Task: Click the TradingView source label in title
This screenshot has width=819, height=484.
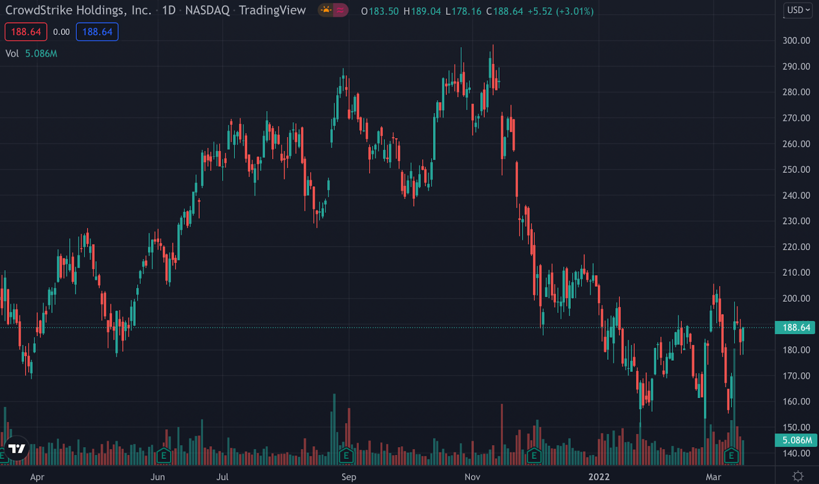Action: (x=272, y=10)
